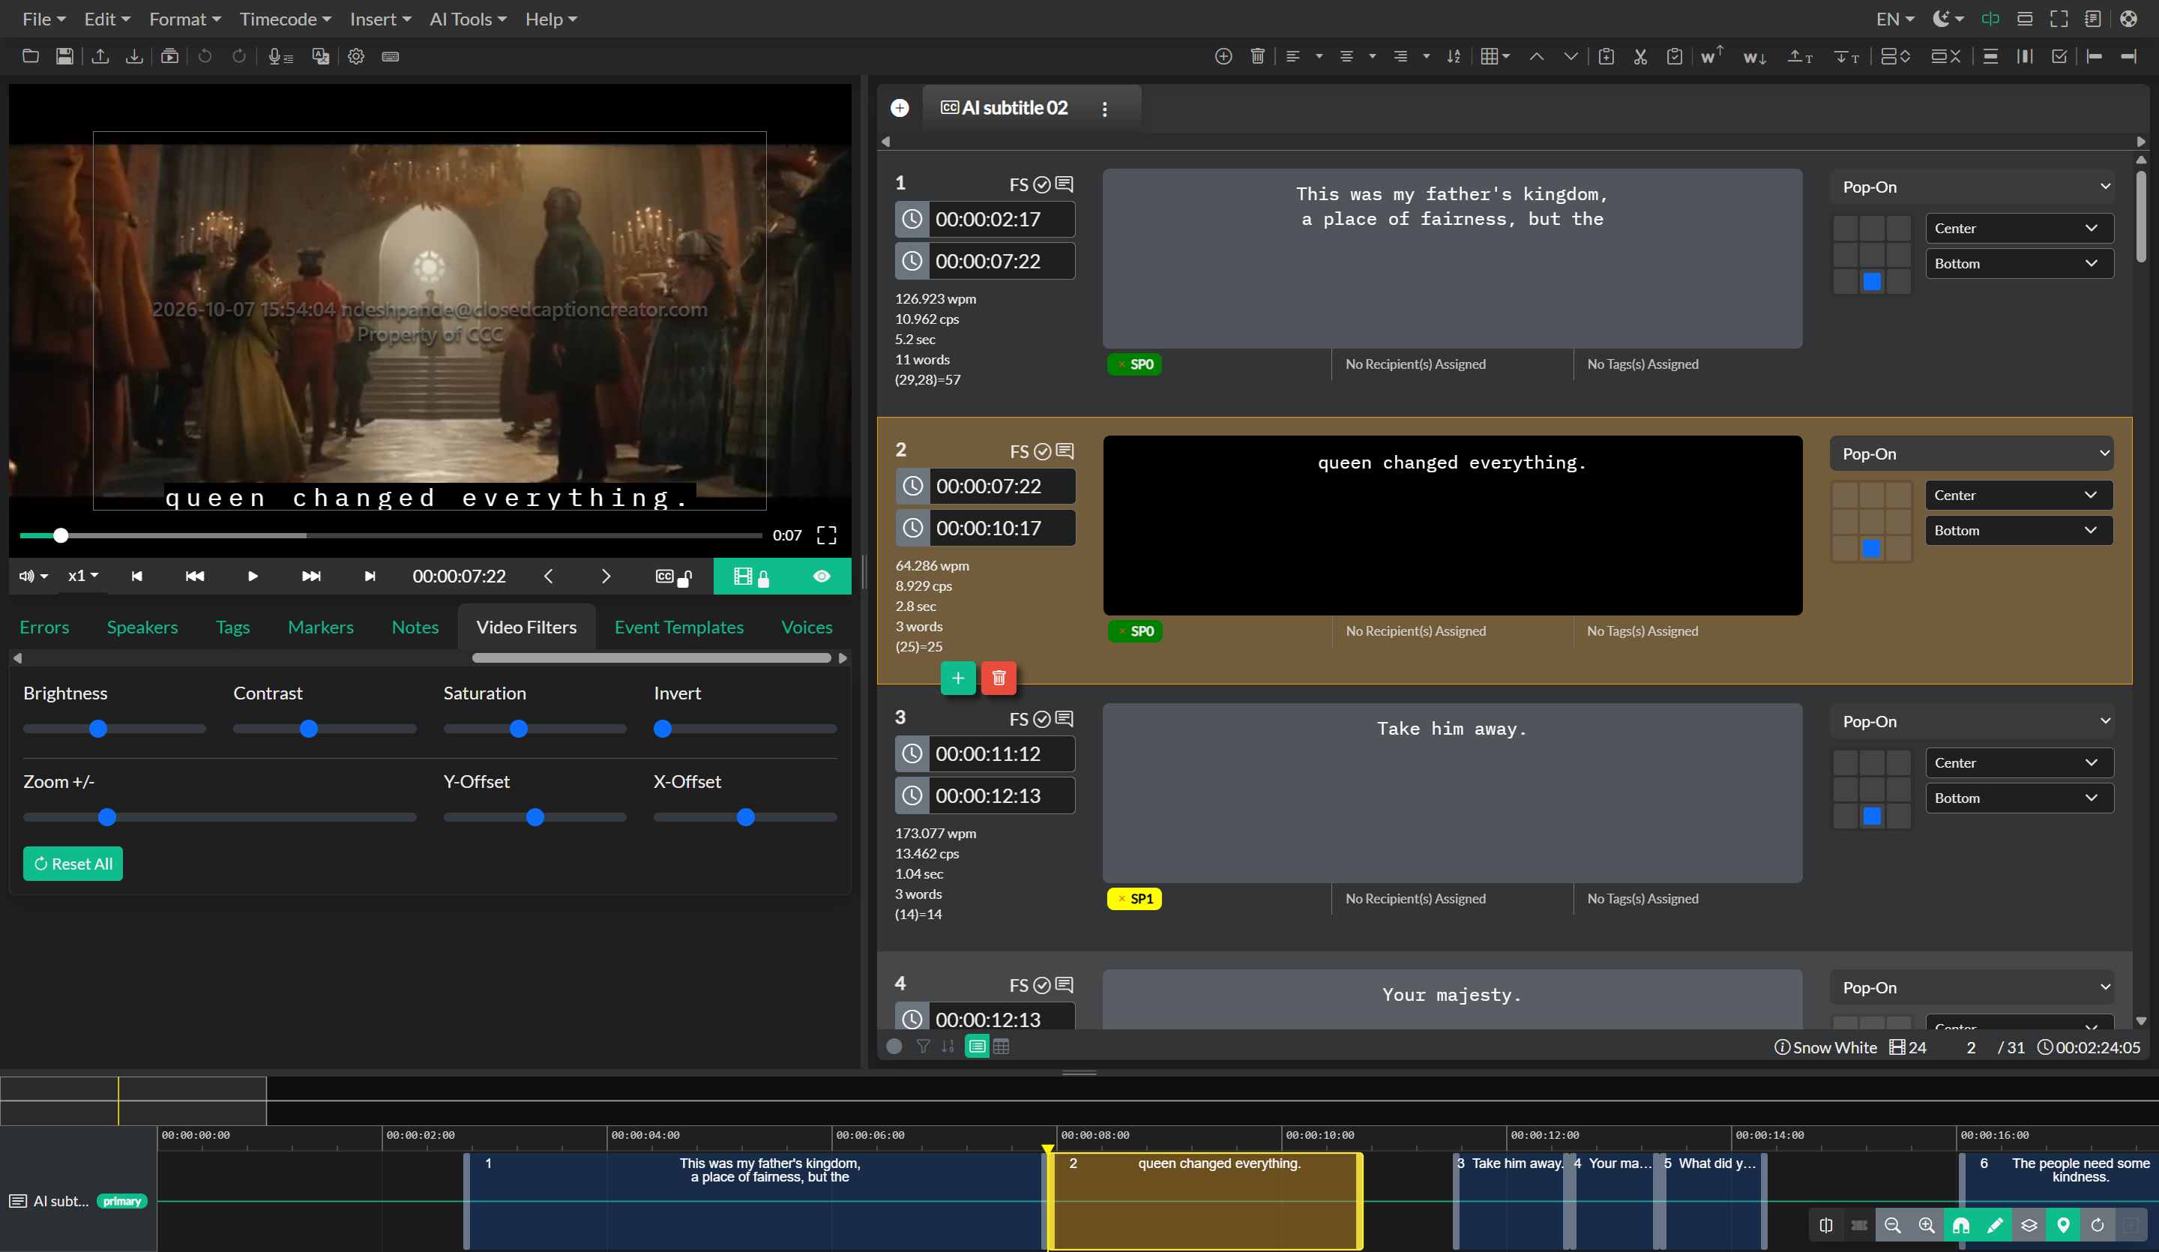Click the insert event plus-circle toolbar icon
This screenshot has height=1252, width=2159.
click(1223, 56)
